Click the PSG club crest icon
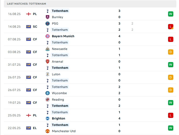Image resolution: width=179 pixels, height=135 pixels. pos(47,24)
